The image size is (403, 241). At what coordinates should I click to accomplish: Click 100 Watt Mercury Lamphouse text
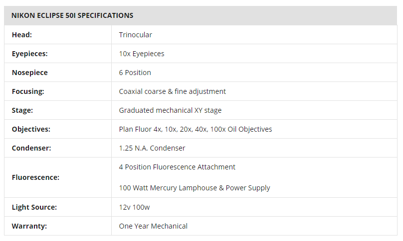[x=195, y=188]
